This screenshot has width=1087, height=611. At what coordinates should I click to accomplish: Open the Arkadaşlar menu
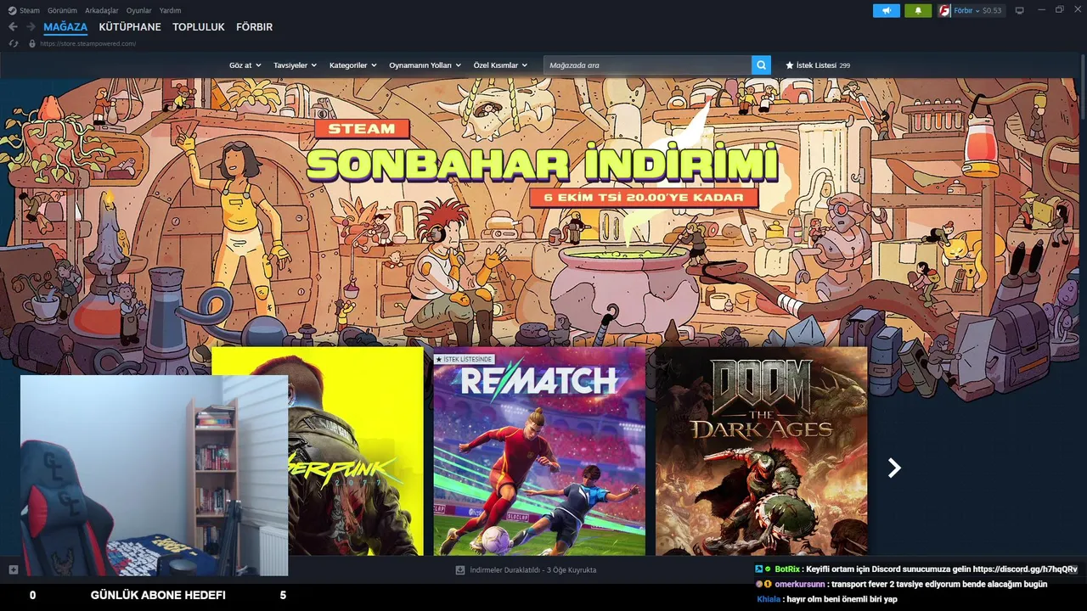pyautogui.click(x=102, y=10)
